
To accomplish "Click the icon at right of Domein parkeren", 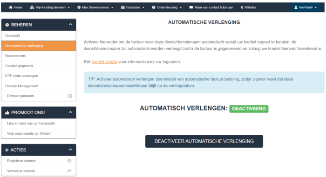I will [x=70, y=96].
